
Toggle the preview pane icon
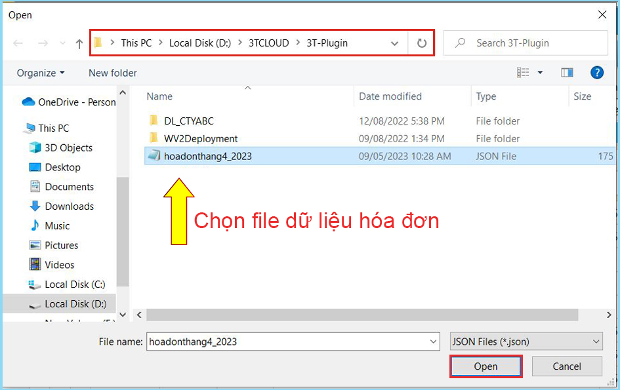[567, 73]
